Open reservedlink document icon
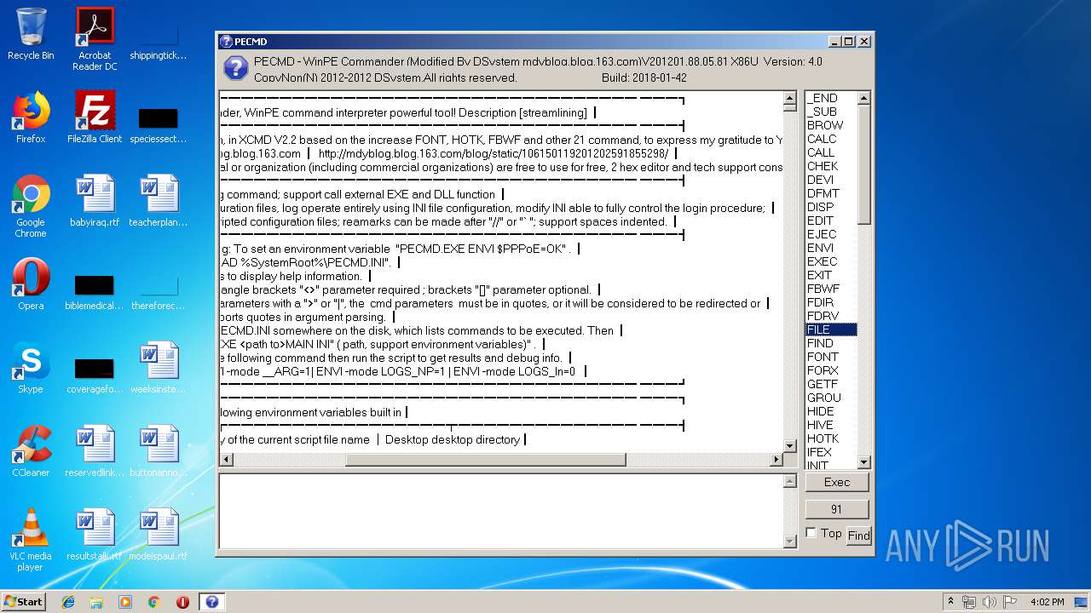The image size is (1091, 613). pos(95,451)
